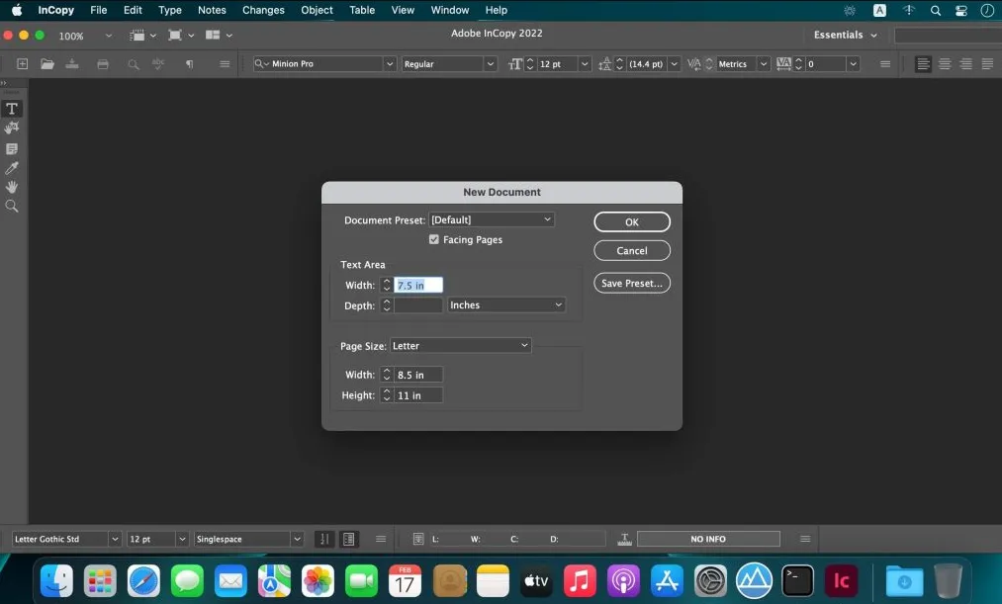Select the Position tool
This screenshot has width=1002, height=604.
tap(12, 129)
